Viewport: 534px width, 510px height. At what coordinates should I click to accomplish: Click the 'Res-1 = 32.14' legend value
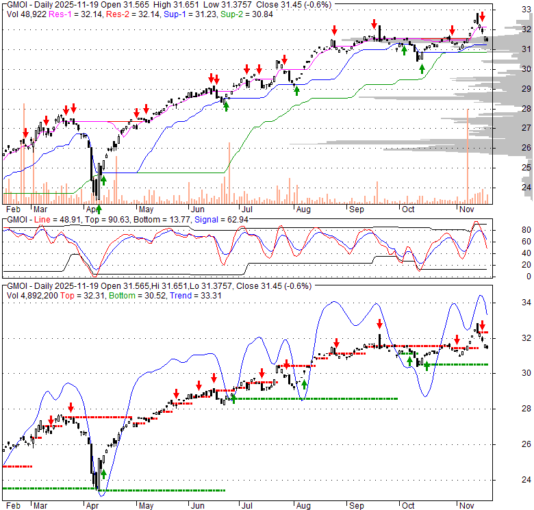click(x=75, y=14)
